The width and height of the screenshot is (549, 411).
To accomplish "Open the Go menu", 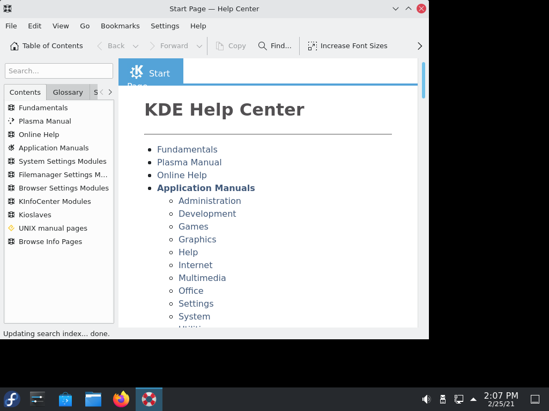I will (x=85, y=26).
